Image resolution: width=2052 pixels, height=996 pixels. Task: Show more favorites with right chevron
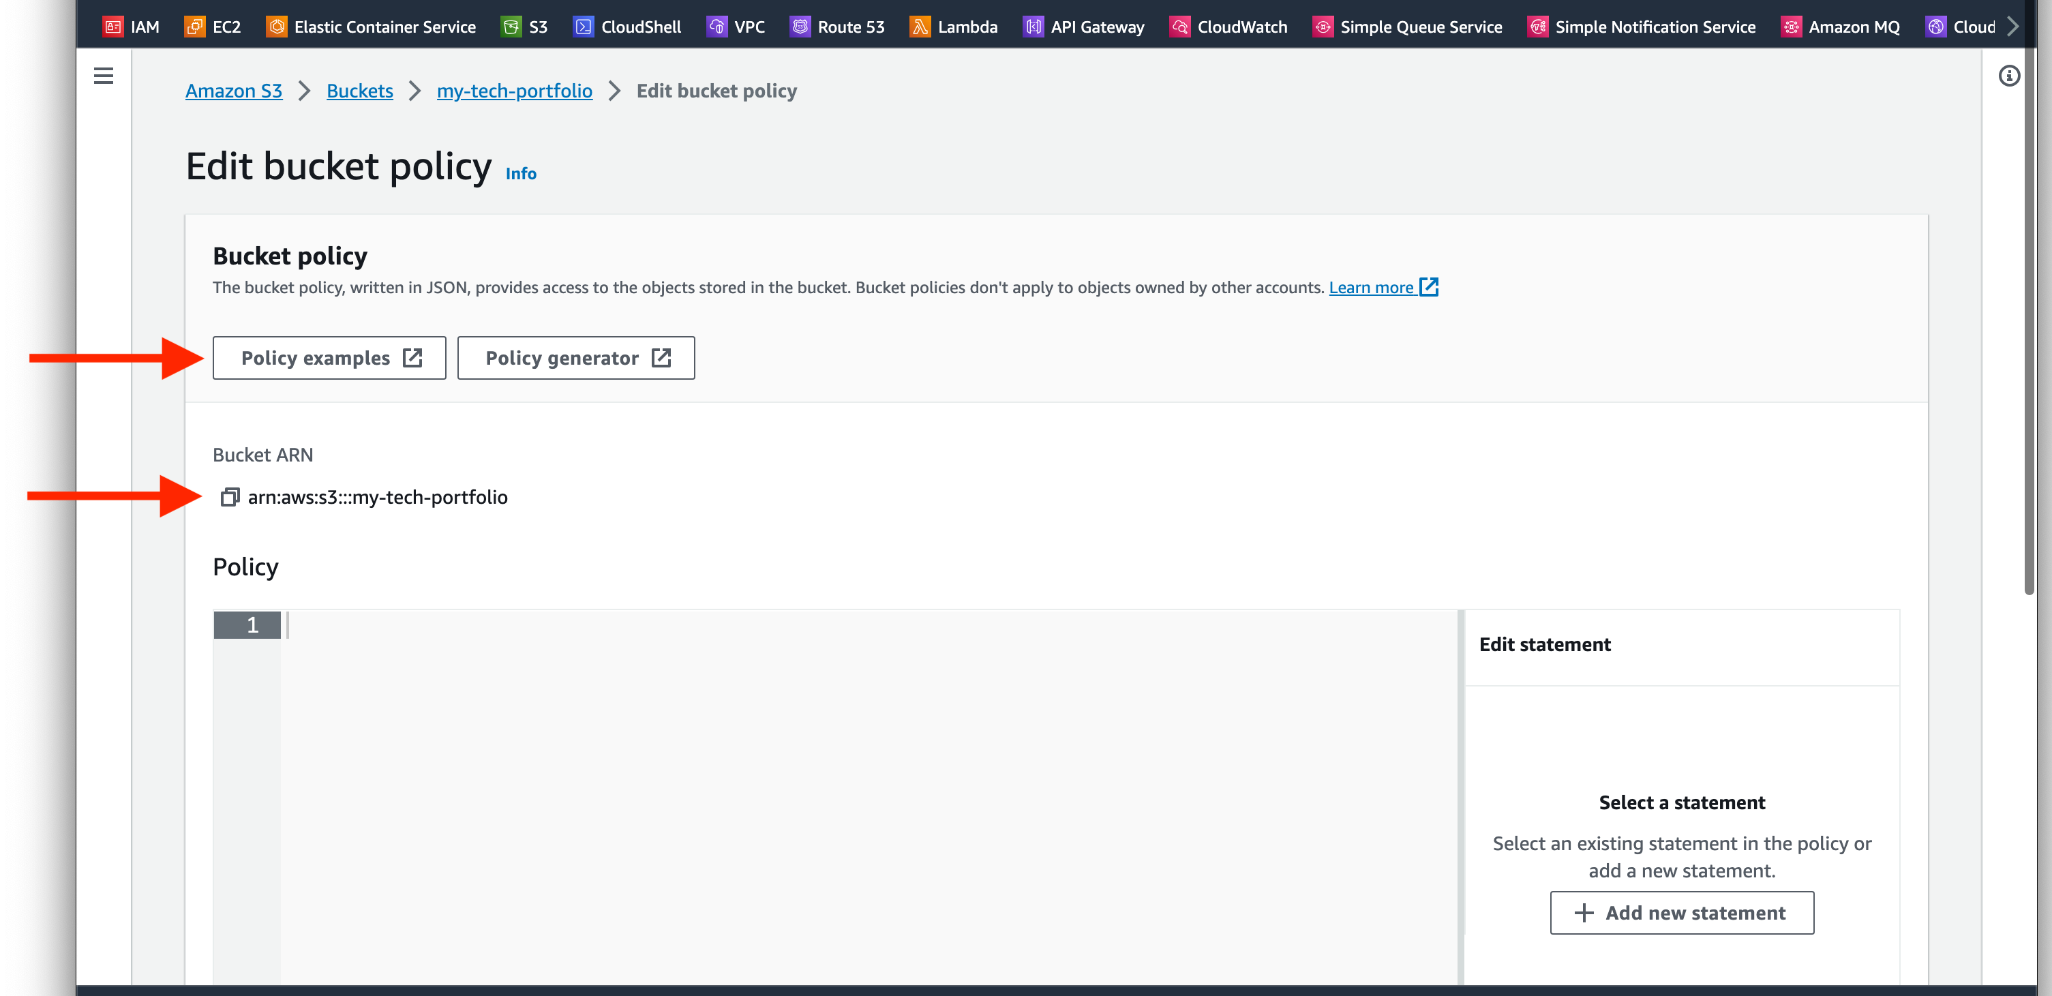[2013, 27]
